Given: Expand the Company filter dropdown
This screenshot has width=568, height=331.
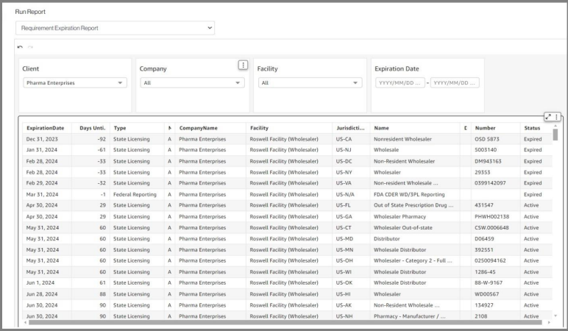Looking at the screenshot, I should pyautogui.click(x=193, y=83).
